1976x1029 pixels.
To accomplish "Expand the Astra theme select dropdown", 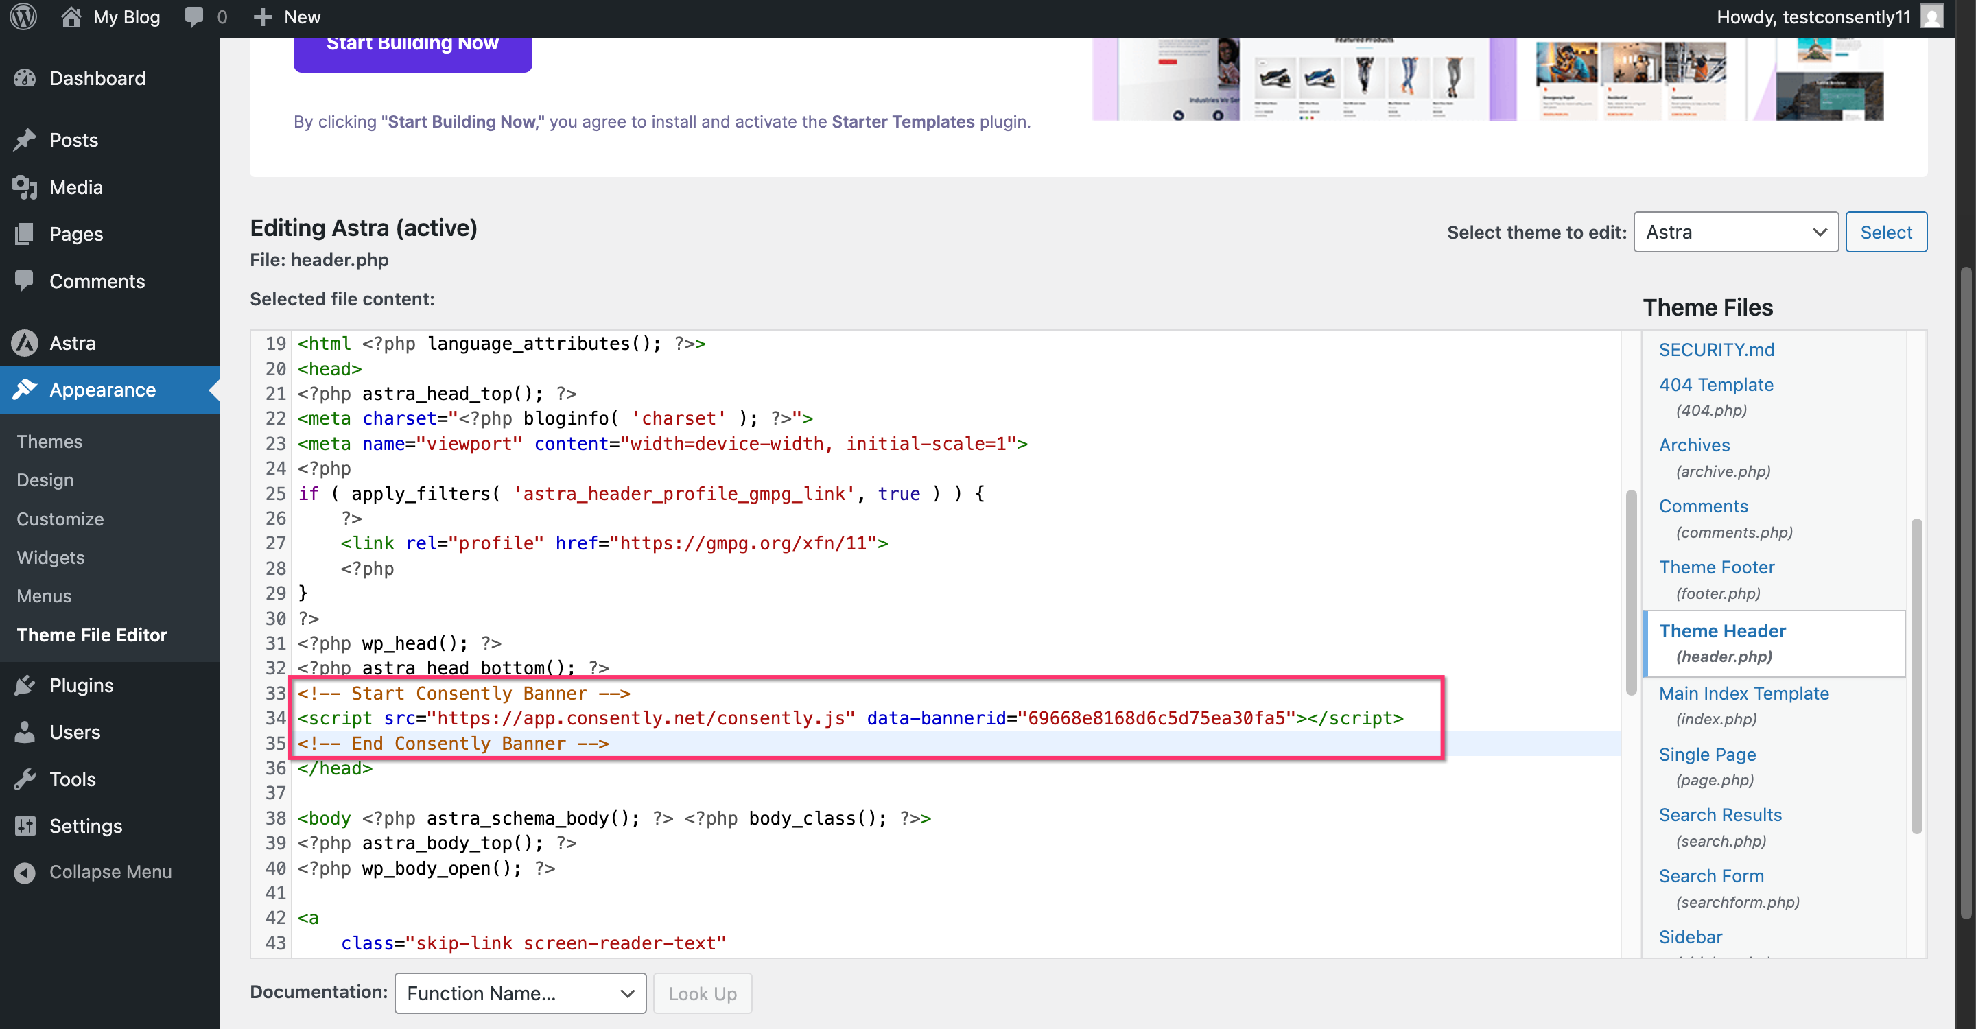I will point(1735,233).
